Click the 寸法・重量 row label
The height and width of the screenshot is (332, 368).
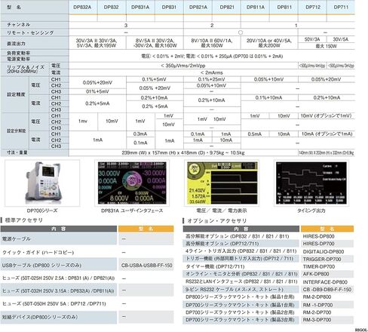pos(17,152)
